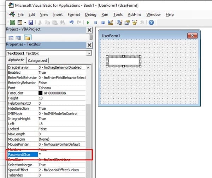The image size is (212, 178).
Task: Click the ForeColor black color swatch
Action: click(x=40, y=93)
